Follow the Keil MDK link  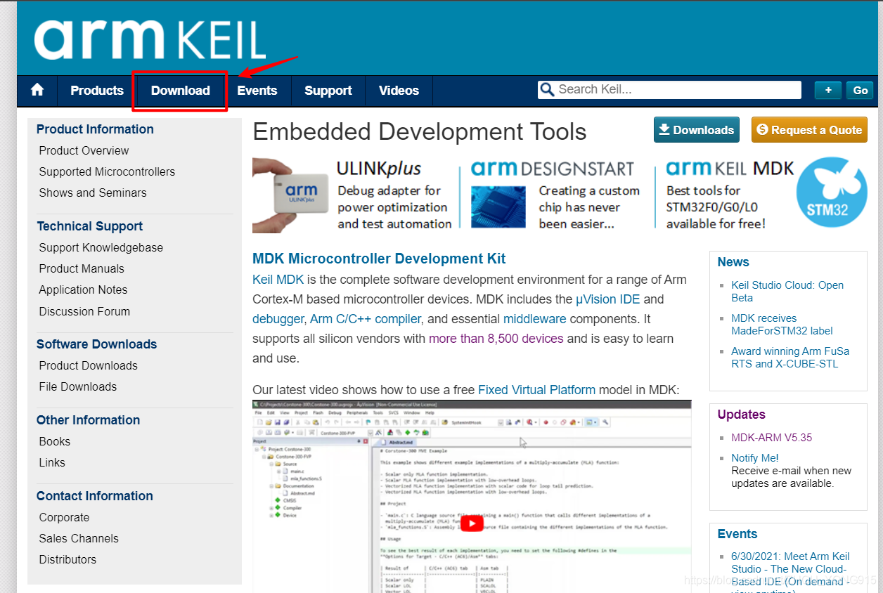click(278, 280)
